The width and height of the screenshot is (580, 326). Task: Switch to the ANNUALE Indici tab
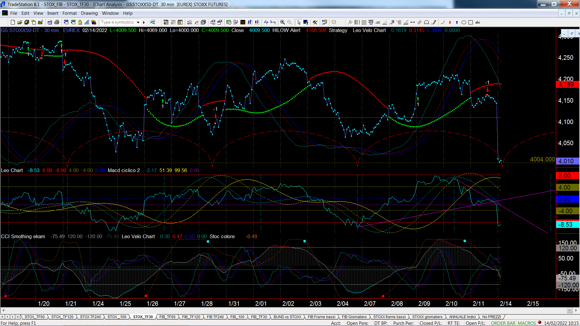tap(462, 317)
